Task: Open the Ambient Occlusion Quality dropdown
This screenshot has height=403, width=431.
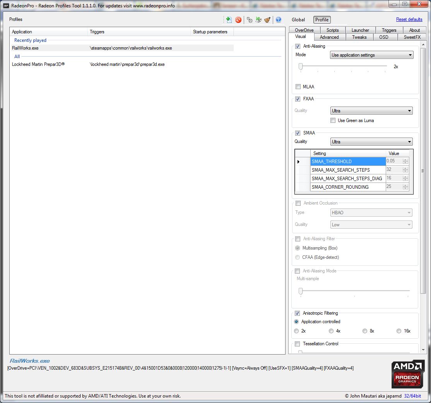Action: [371, 225]
